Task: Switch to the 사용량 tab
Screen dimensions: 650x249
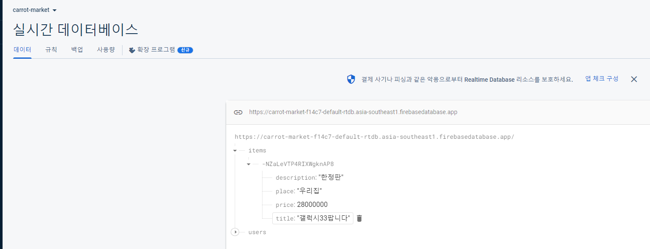Action: tap(106, 49)
